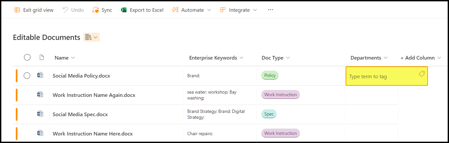Click the green Policy doc type pill
The image size is (449, 143).
click(270, 76)
